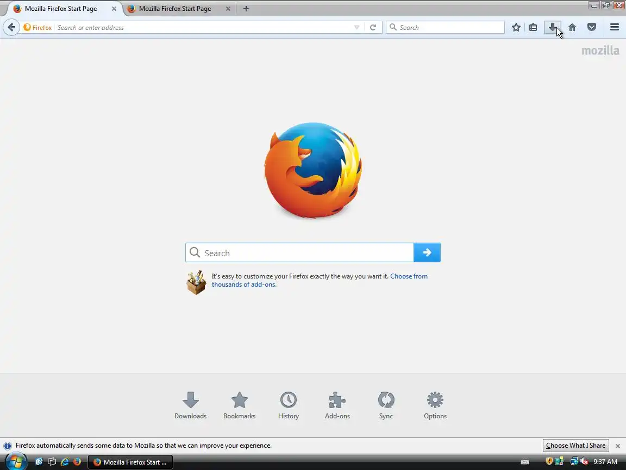Close the second Firefox Start Page tab

tap(228, 8)
